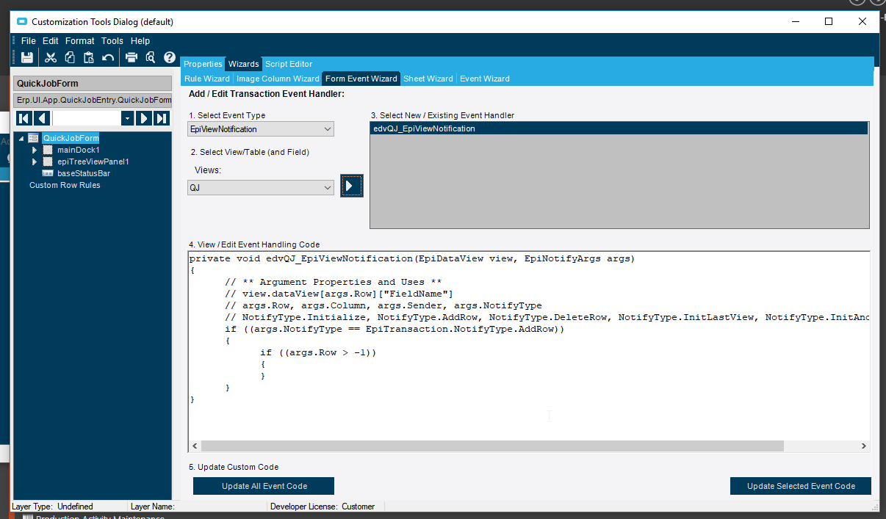Click the code editor scroll right arrow
Image resolution: width=886 pixels, height=519 pixels.
[x=864, y=446]
